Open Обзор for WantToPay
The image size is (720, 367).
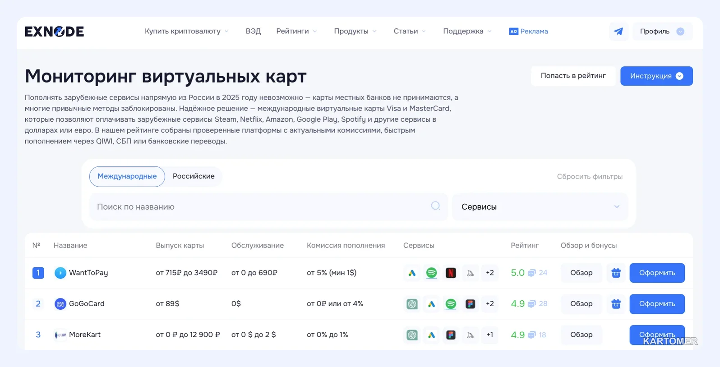pyautogui.click(x=581, y=273)
